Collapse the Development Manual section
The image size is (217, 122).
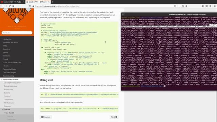[x=1, y=79]
